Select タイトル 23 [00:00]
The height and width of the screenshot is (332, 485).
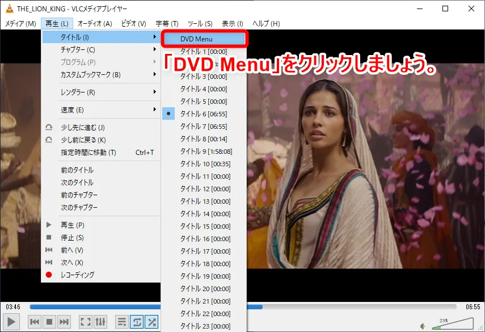(x=204, y=326)
